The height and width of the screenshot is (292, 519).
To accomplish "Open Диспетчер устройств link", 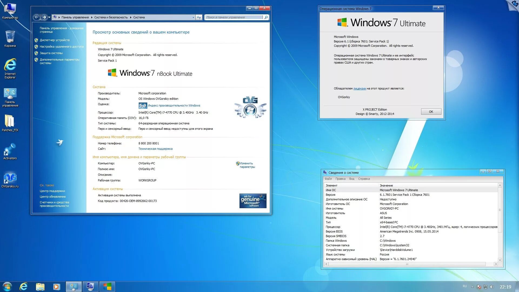I will point(55,40).
